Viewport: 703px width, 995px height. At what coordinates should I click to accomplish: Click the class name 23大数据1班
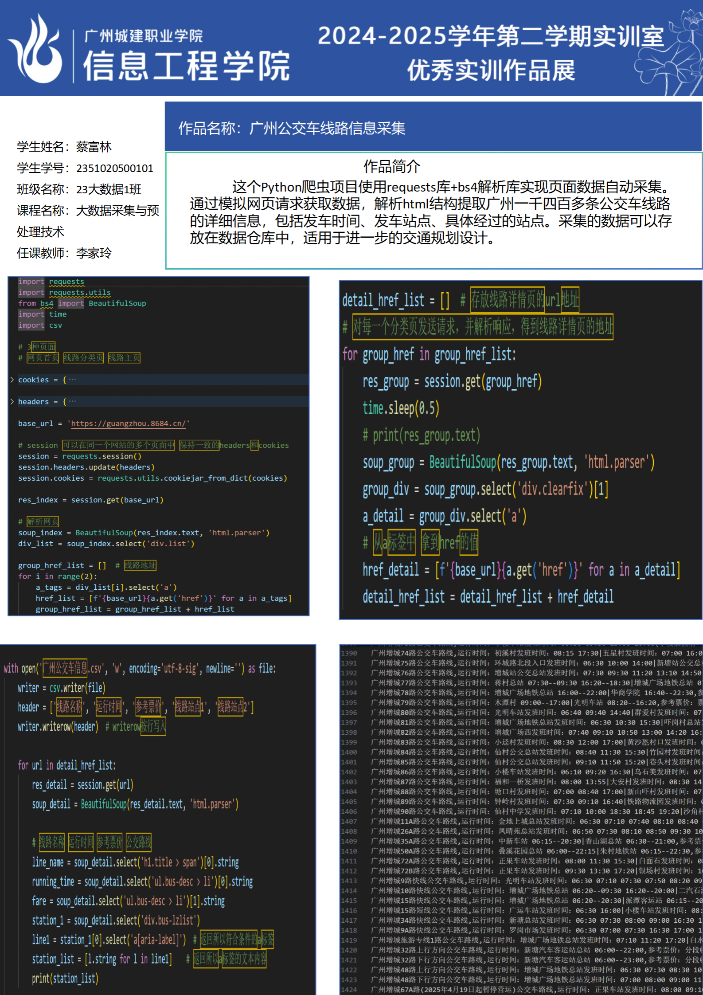click(109, 190)
